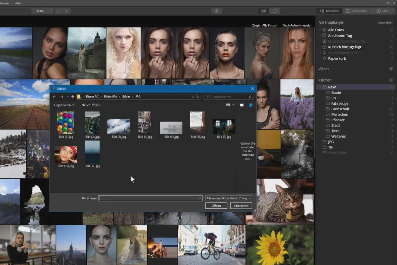397x265 pixels.
Task: Select the cyclist street photo in library
Action: (212, 245)
